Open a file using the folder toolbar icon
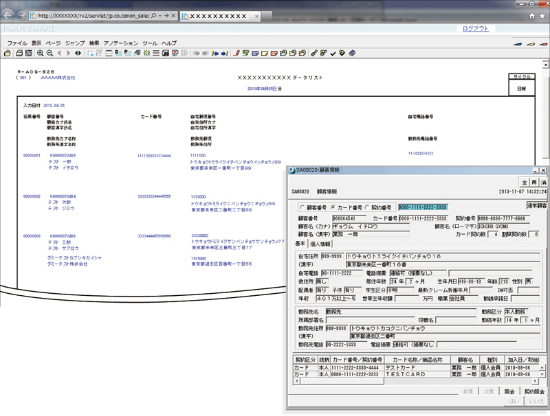This screenshot has width=550, height=416. tap(6, 54)
